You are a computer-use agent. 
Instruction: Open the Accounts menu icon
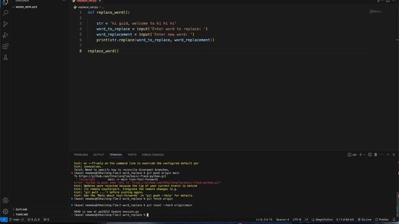6,200
